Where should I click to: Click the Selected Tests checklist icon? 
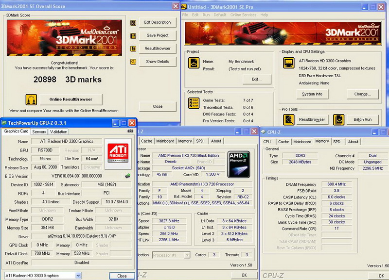click(x=194, y=103)
